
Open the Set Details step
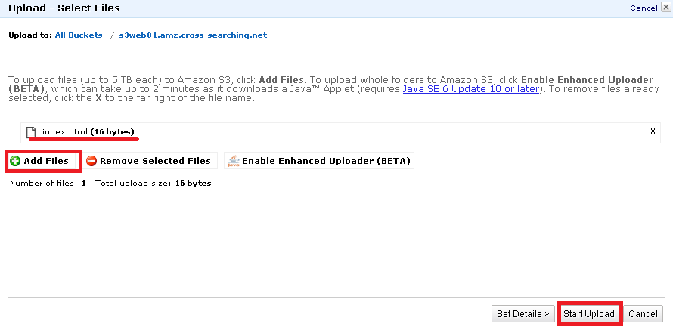[523, 314]
